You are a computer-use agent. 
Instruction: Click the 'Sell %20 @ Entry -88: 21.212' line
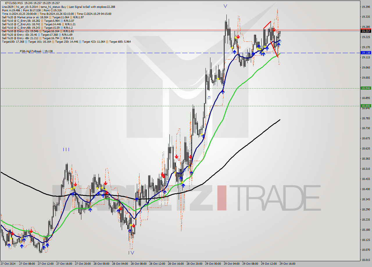point(38,38)
